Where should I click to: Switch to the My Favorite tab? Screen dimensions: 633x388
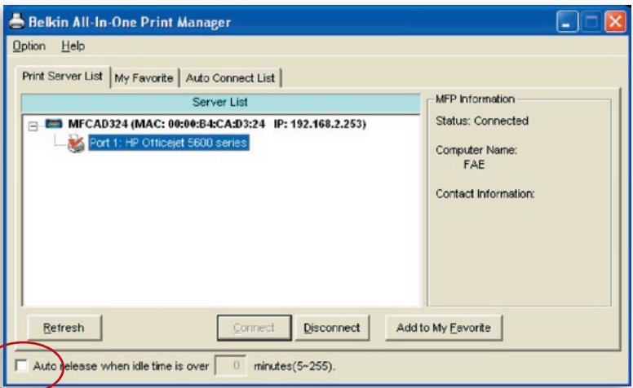144,77
